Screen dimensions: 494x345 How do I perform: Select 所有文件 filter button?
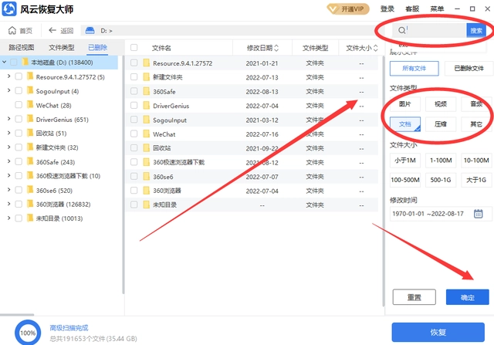414,69
